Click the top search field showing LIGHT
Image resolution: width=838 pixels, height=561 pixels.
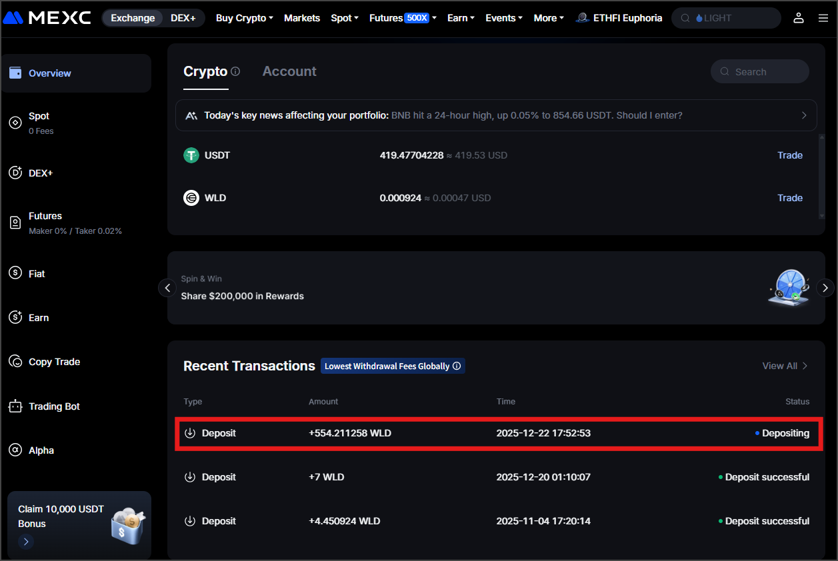[x=726, y=18]
